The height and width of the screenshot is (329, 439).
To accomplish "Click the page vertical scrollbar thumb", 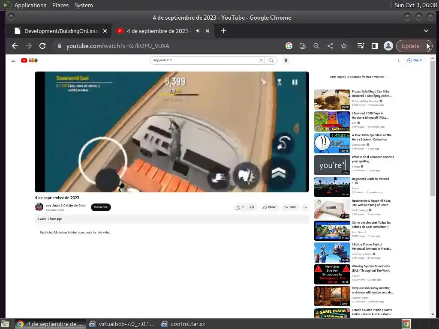I will coord(433,128).
